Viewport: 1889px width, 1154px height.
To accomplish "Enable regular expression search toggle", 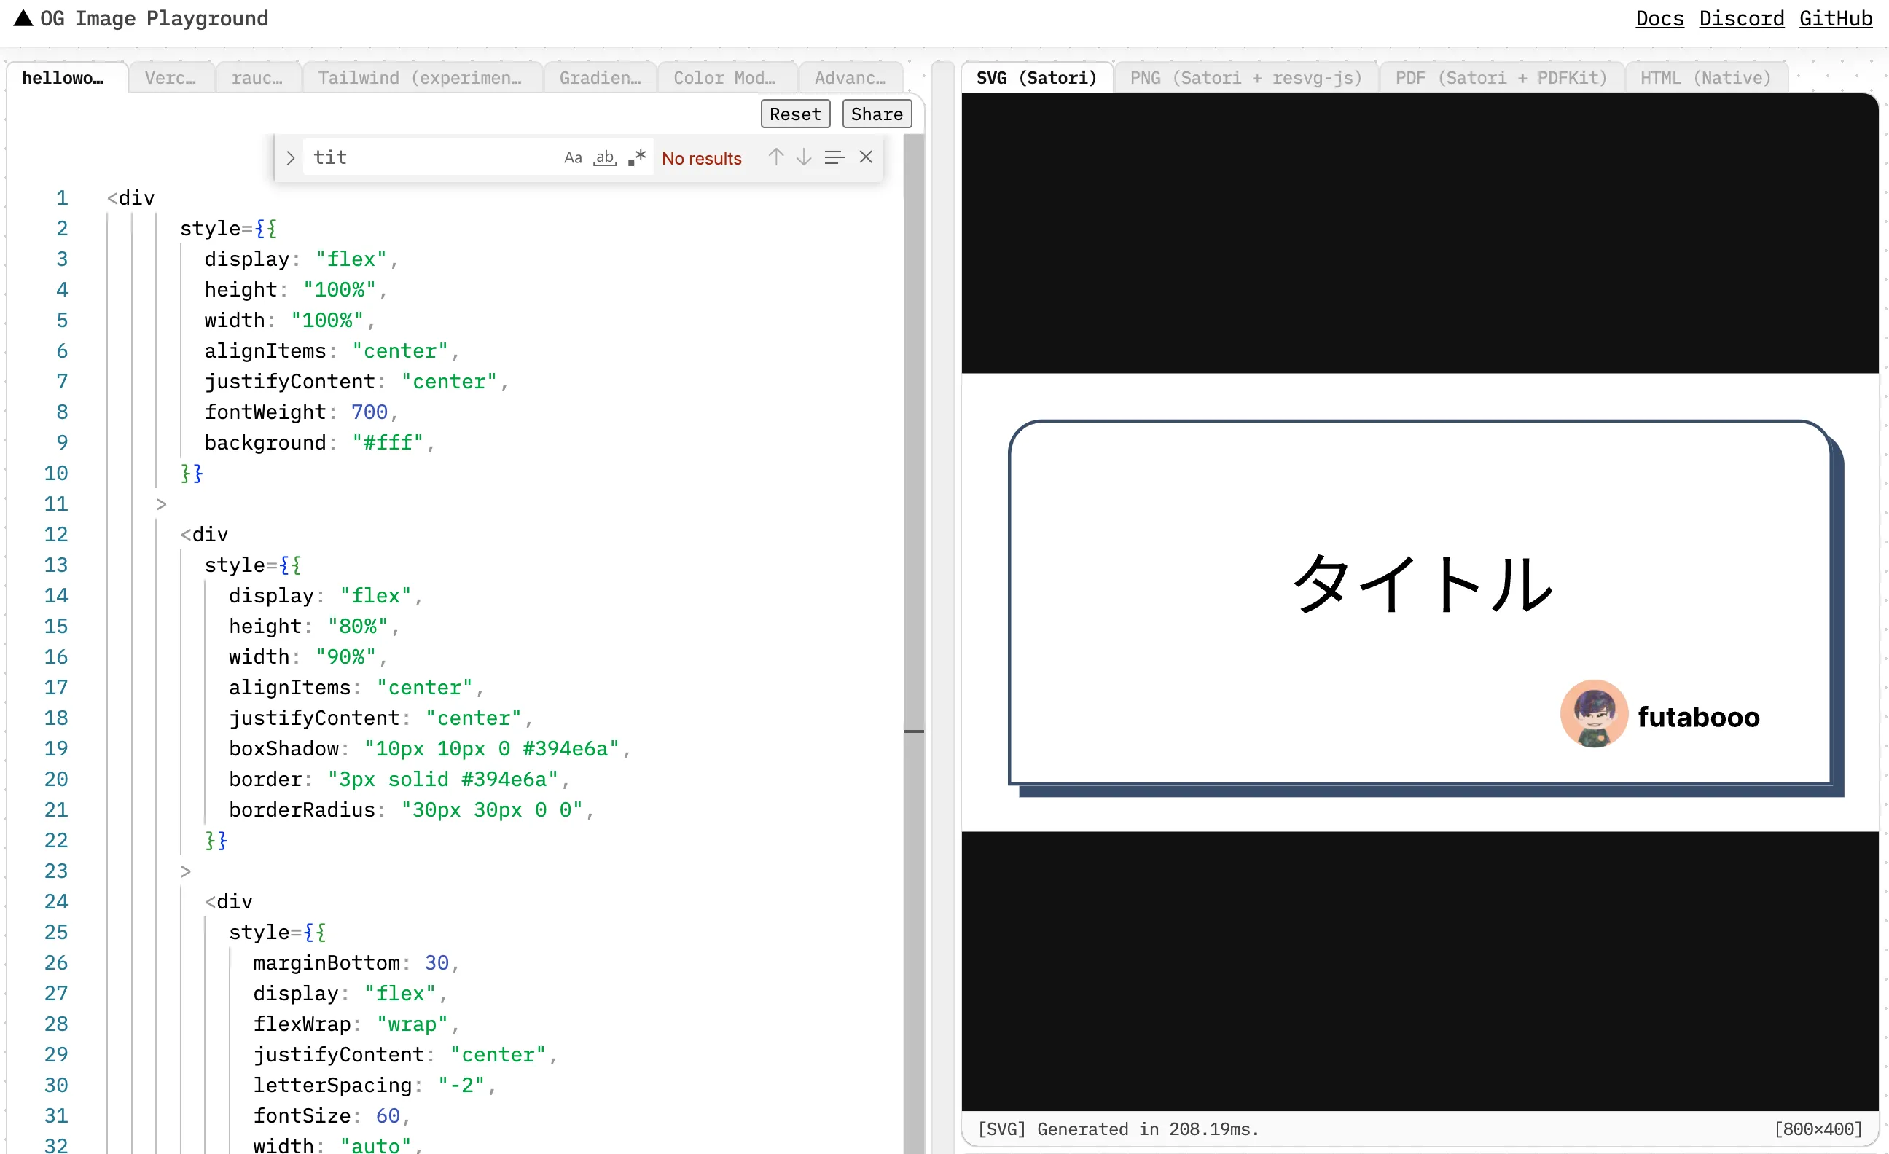I will point(637,158).
